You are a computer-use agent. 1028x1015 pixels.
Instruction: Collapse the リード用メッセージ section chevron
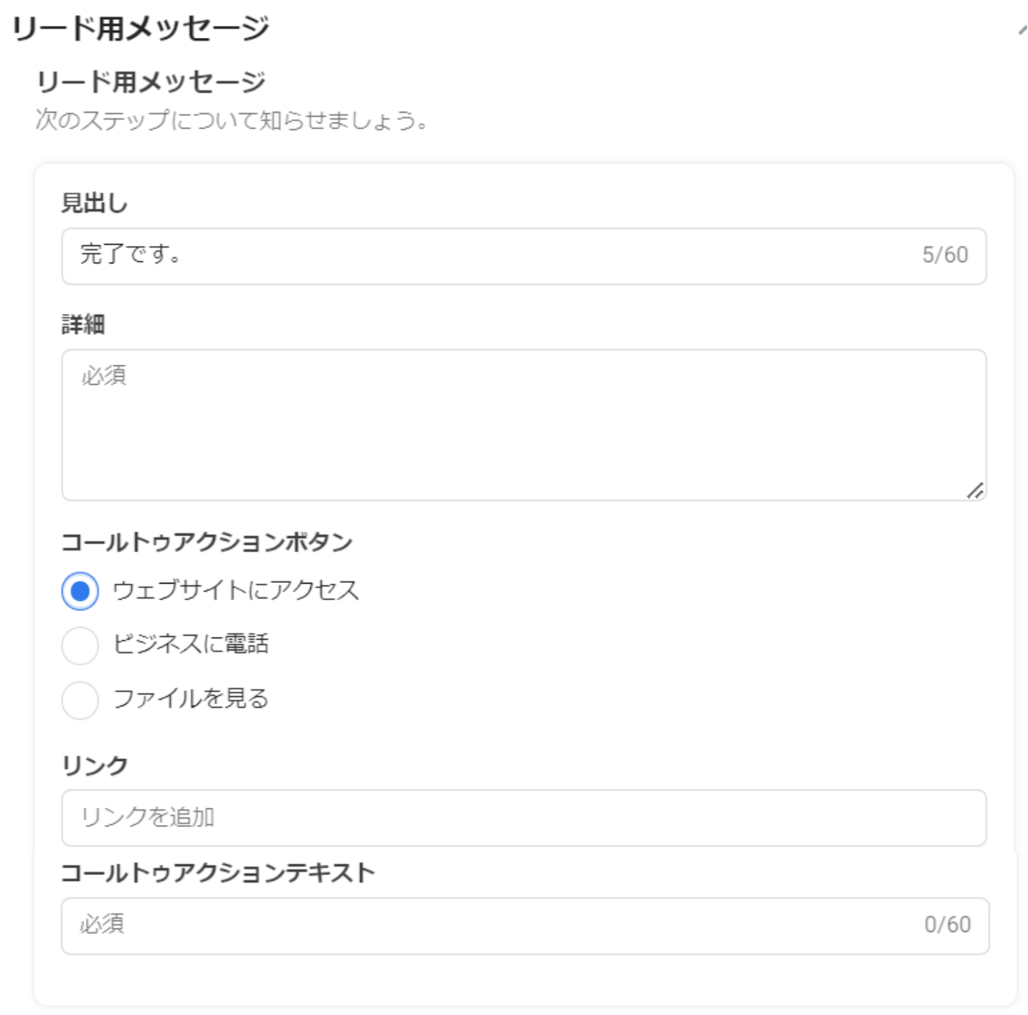pos(1022,30)
